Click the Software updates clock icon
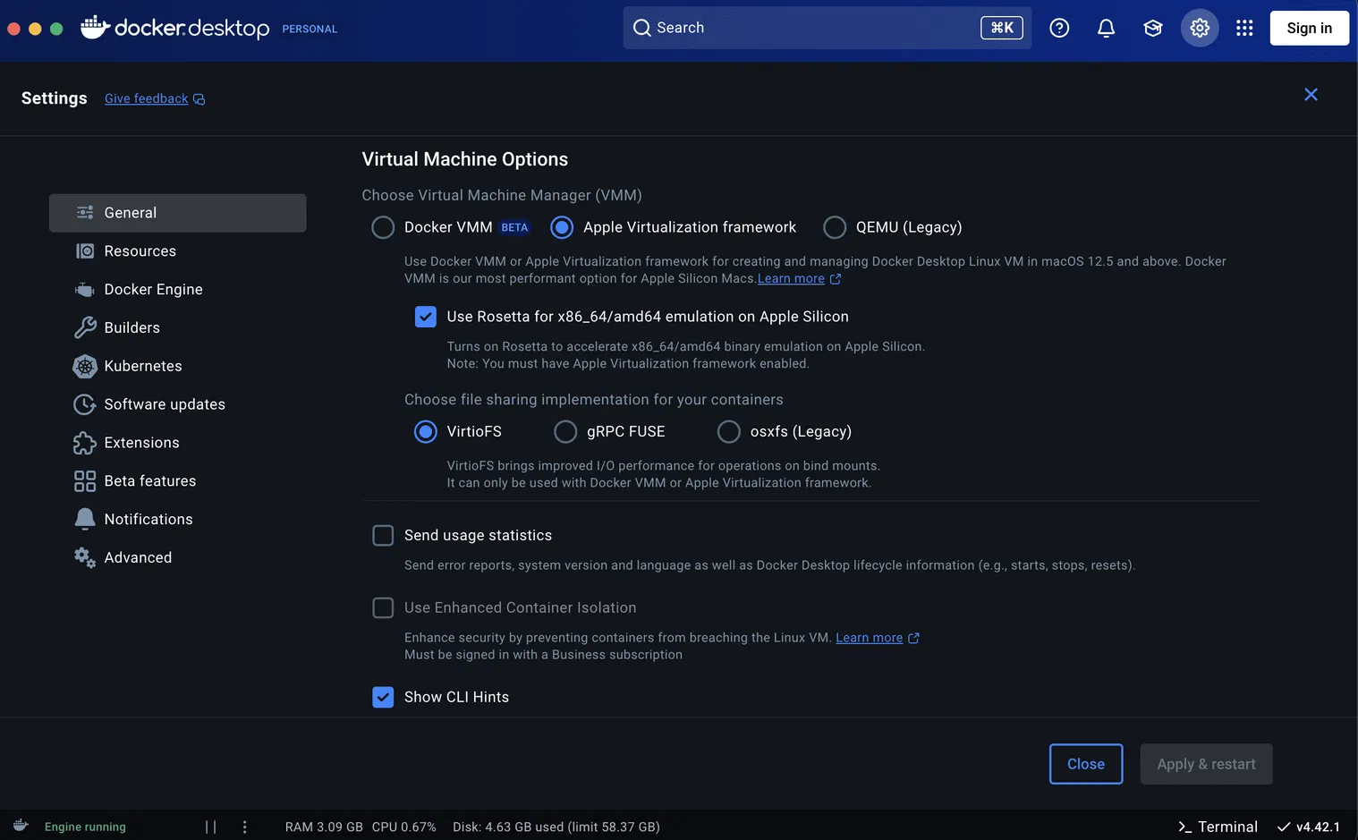The image size is (1358, 840). coord(85,404)
